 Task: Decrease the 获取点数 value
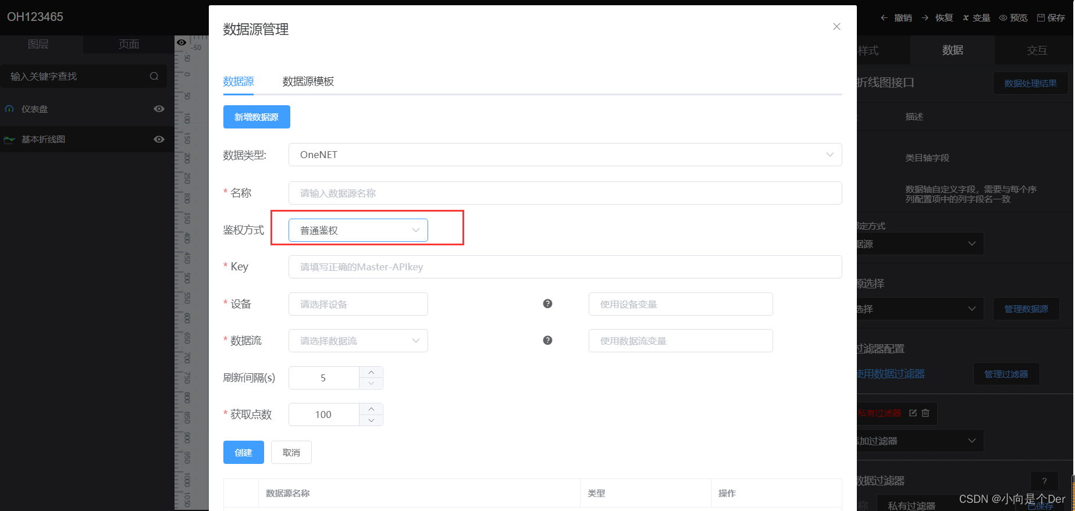tap(371, 420)
